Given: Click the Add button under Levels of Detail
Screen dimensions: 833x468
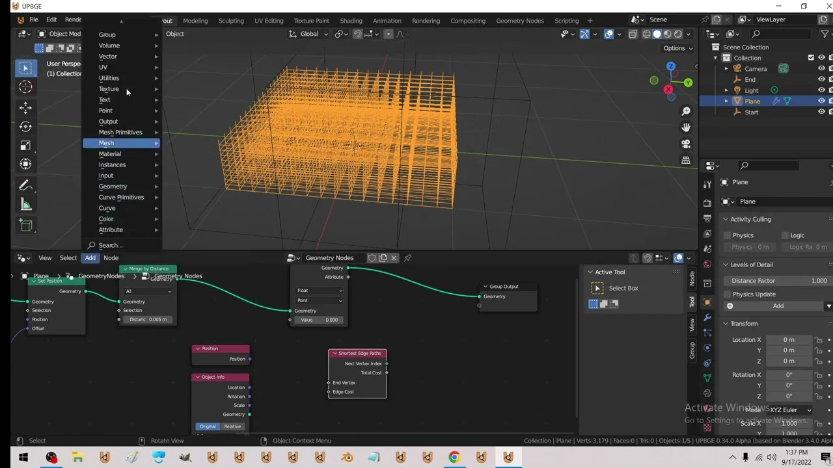Looking at the screenshot, I should pyautogui.click(x=778, y=306).
